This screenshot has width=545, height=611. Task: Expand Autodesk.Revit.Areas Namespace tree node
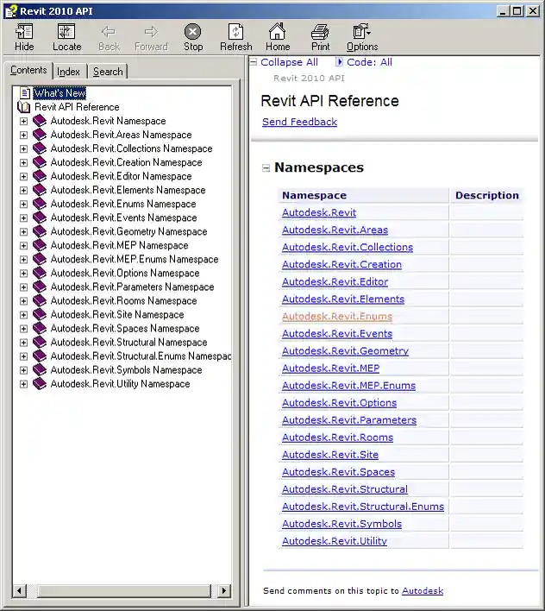coord(23,135)
